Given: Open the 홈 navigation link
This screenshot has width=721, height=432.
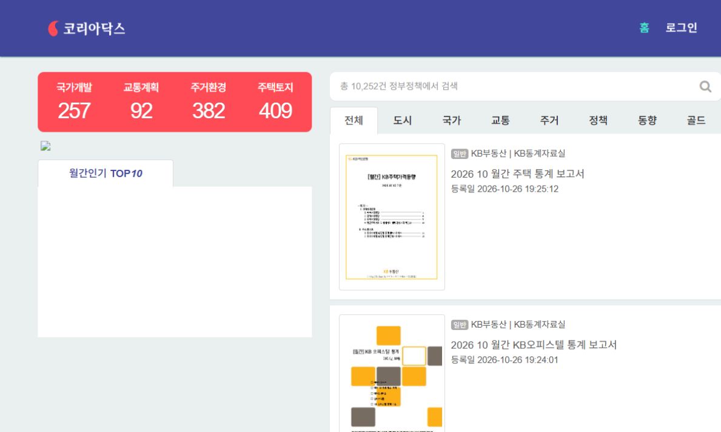Looking at the screenshot, I should 644,28.
